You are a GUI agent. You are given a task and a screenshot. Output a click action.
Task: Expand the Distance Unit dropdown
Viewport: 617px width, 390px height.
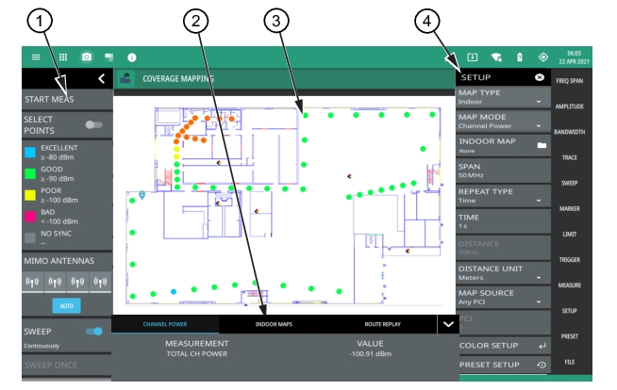click(x=502, y=271)
